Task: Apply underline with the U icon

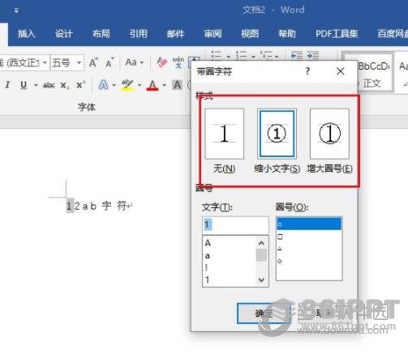Action: tap(24, 85)
